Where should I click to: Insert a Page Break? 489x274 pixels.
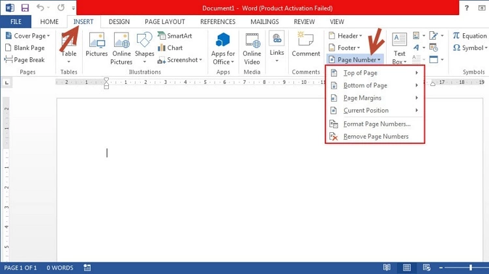[24, 59]
